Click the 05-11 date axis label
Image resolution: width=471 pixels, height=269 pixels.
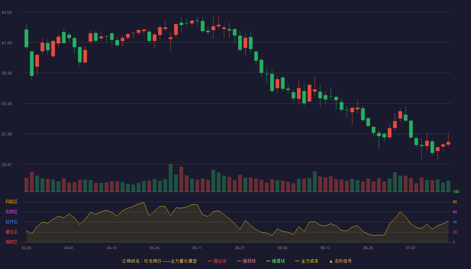197,248
